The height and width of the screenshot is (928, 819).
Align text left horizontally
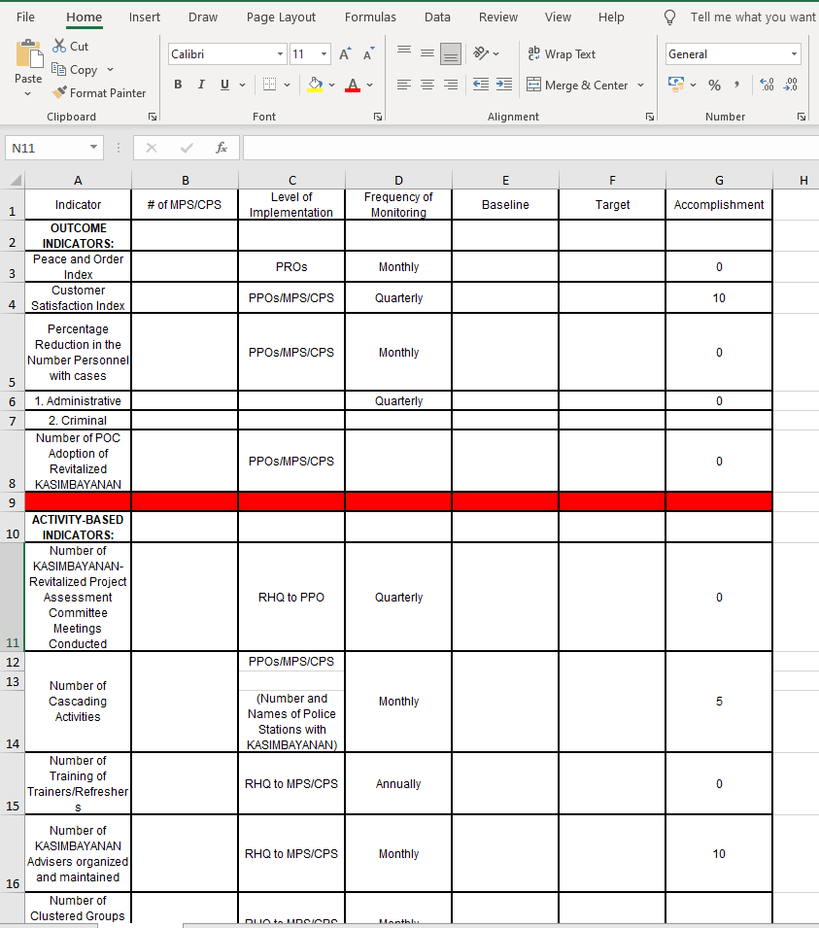point(404,85)
